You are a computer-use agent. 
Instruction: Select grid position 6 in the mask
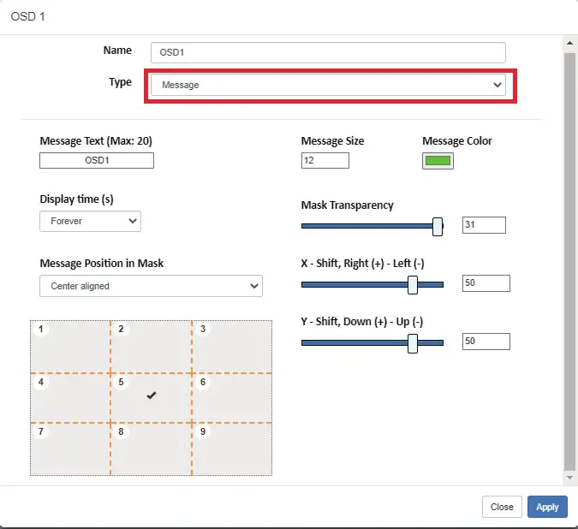232,397
